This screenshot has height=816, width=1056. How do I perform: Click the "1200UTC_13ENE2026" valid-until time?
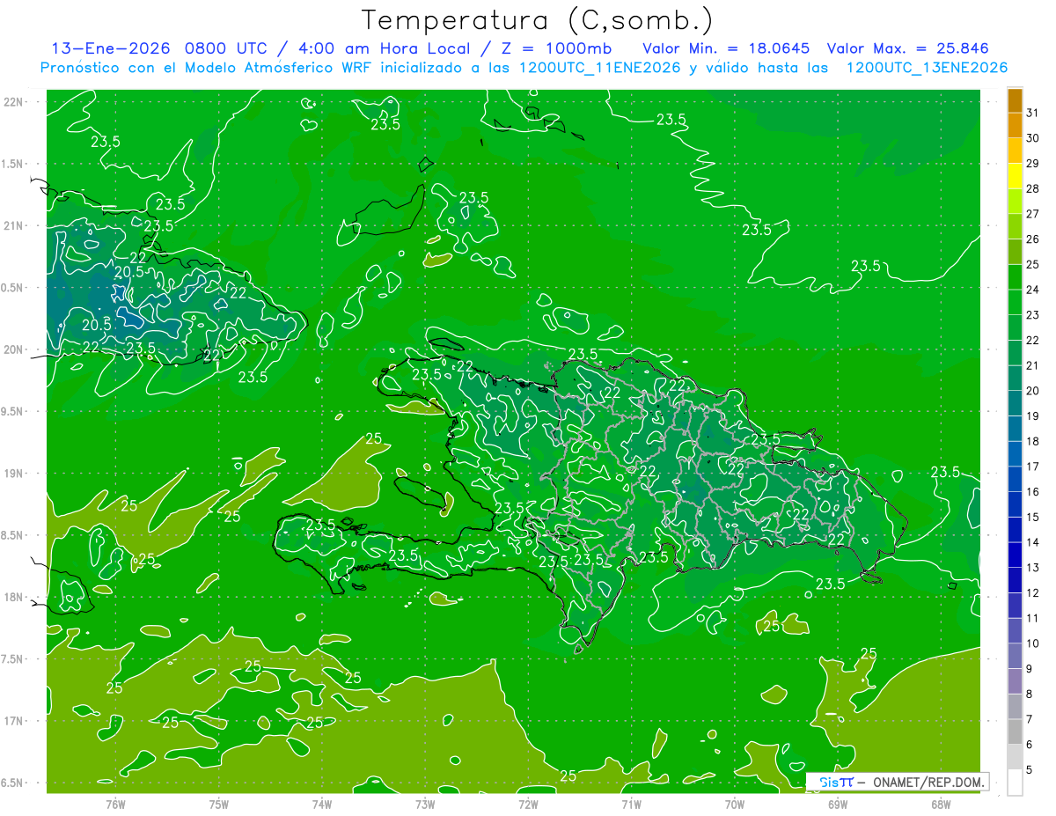(928, 68)
